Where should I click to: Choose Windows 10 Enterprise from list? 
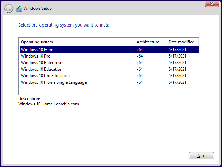(41, 63)
